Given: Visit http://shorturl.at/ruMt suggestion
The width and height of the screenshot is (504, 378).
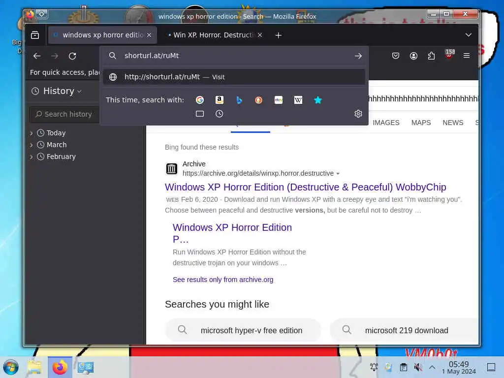Looking at the screenshot, I should tap(234, 77).
